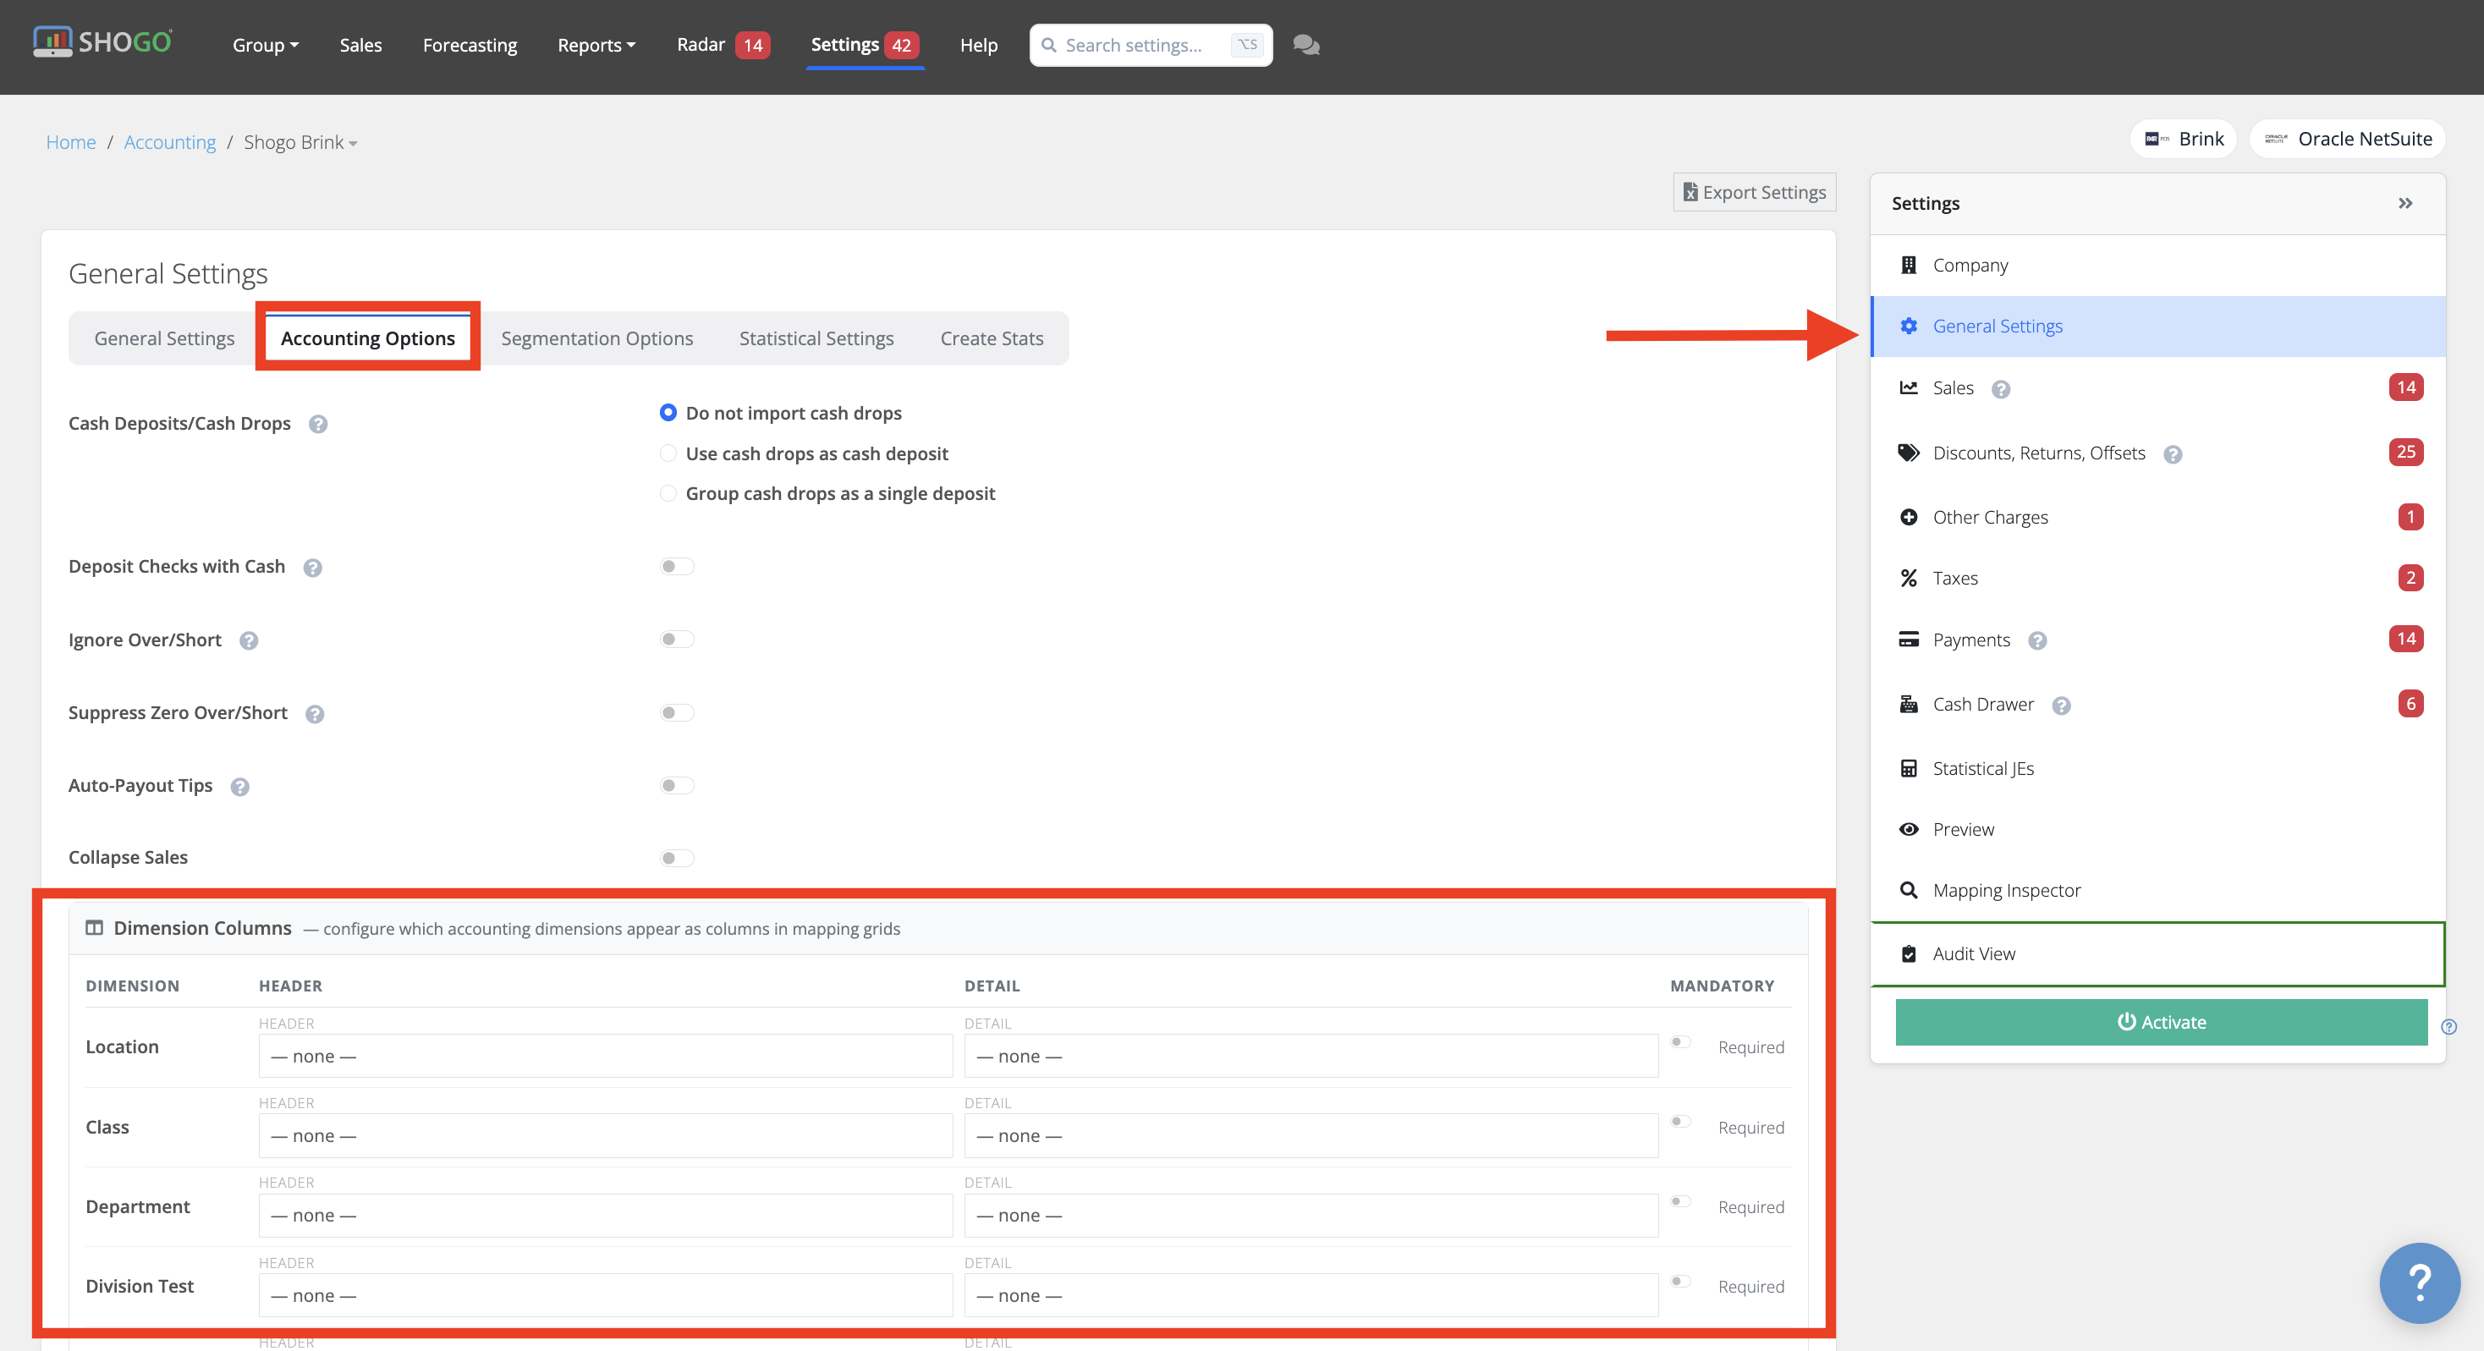Open help for Suppress Zero Over/Short

coord(315,715)
